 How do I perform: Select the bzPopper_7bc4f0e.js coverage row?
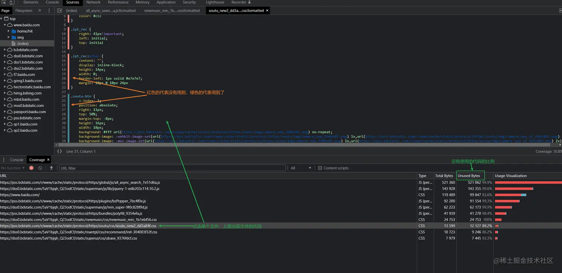coord(281,201)
